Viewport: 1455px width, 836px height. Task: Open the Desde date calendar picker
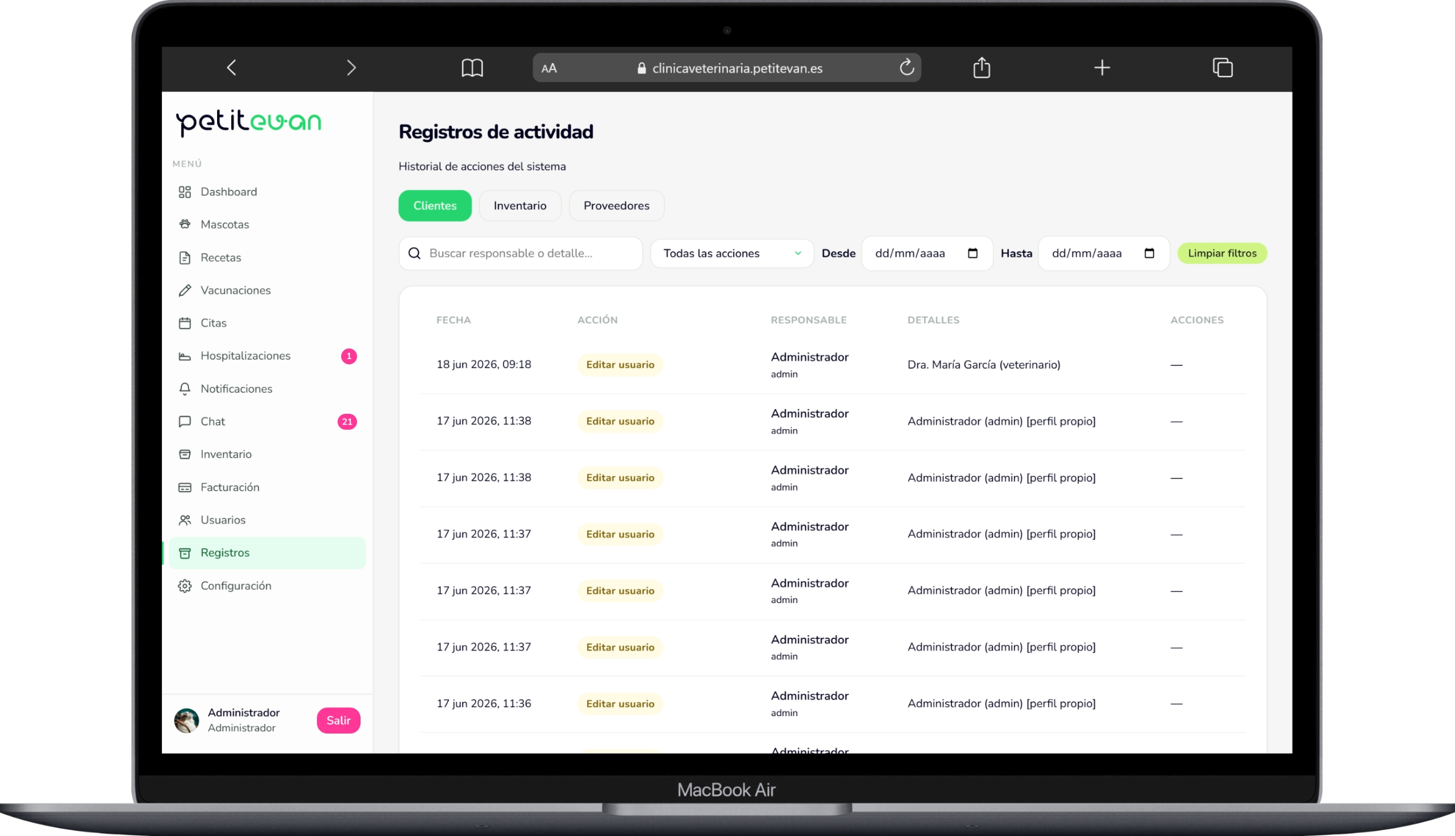tap(972, 253)
